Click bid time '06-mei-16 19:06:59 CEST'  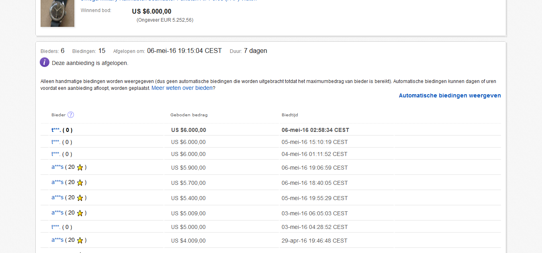click(315, 168)
